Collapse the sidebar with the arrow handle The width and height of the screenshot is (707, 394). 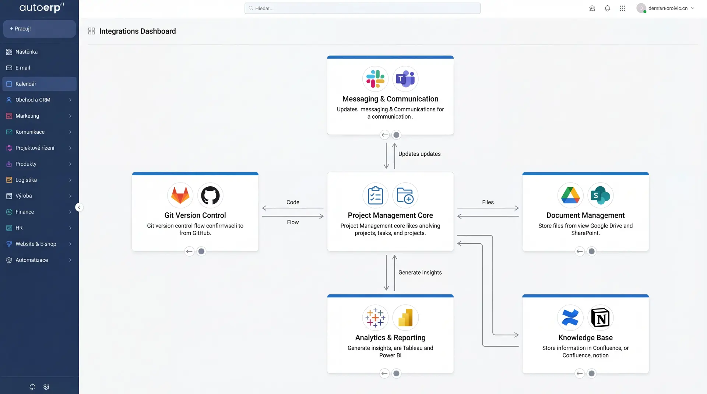pos(79,207)
